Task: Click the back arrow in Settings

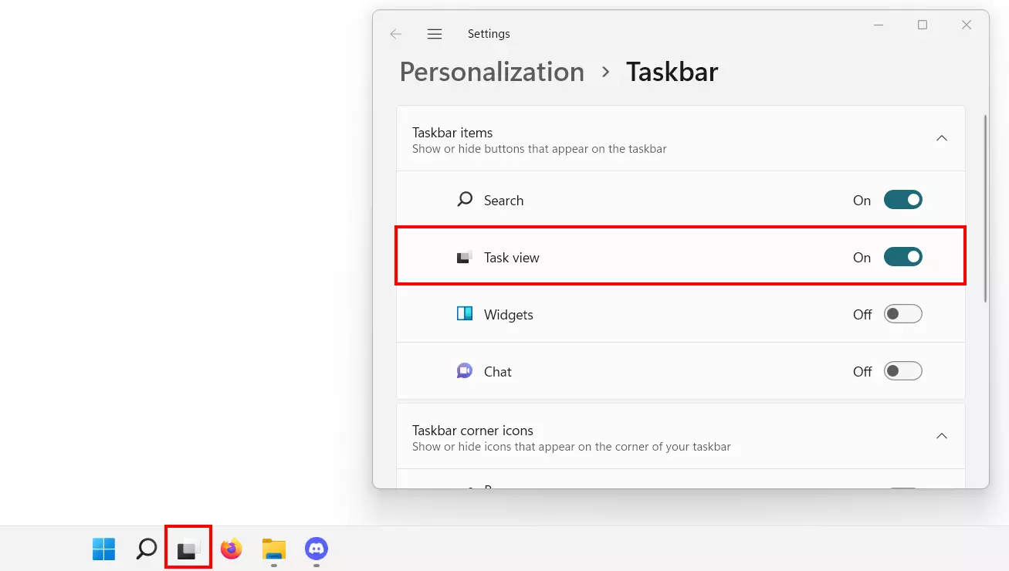Action: pyautogui.click(x=396, y=34)
